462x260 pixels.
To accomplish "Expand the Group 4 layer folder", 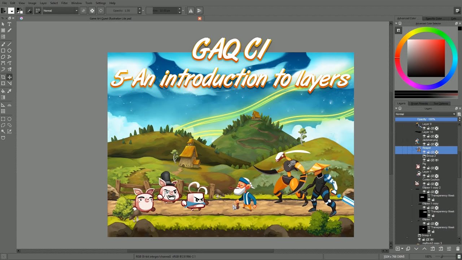I will 419,235.
